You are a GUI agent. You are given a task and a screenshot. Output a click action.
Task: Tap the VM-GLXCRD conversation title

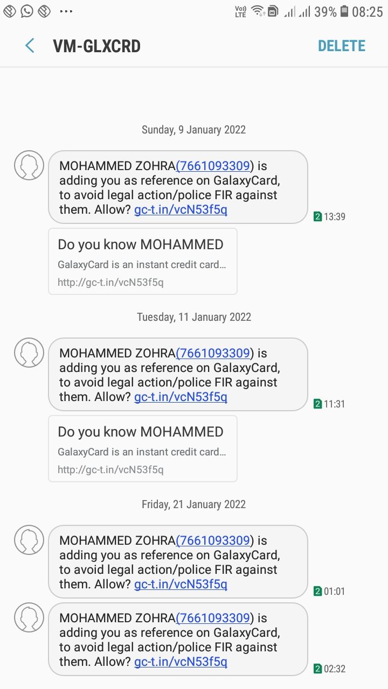(x=97, y=46)
